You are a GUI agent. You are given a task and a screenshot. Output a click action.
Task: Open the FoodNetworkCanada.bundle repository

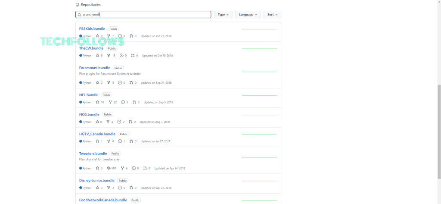(x=103, y=200)
